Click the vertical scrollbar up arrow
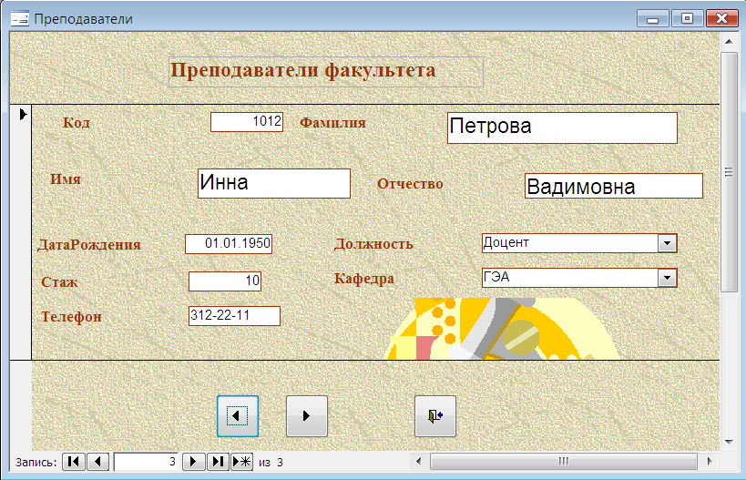 [729, 42]
